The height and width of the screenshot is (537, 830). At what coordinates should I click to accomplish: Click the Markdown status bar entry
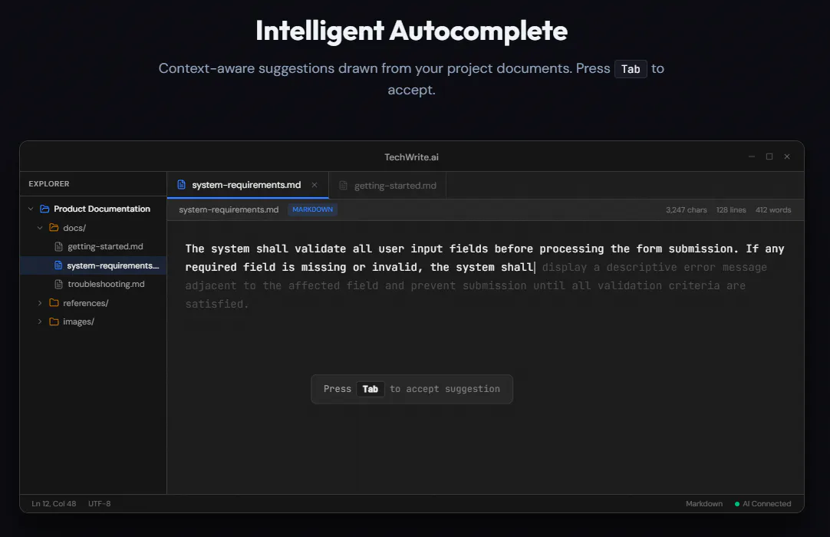pos(704,504)
